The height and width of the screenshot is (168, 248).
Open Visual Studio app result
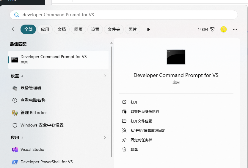[58, 149]
